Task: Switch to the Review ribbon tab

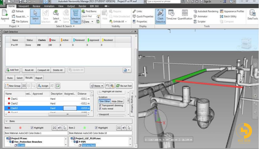Action: [x=36, y=6]
